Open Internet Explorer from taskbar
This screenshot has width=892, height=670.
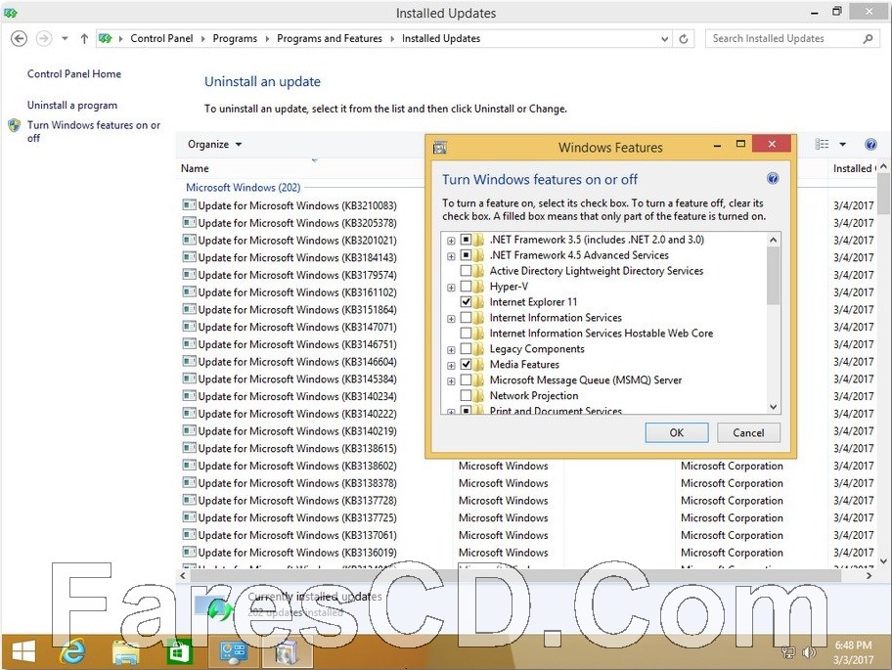pos(72,651)
